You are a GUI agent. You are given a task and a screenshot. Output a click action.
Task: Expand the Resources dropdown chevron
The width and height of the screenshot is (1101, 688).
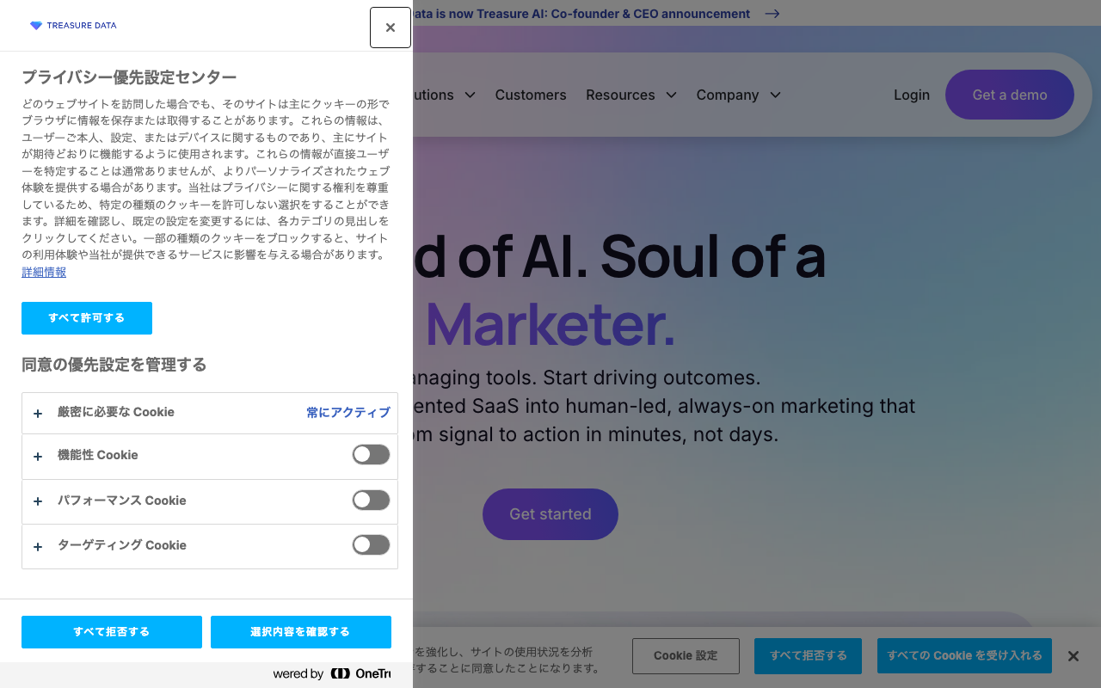point(671,95)
